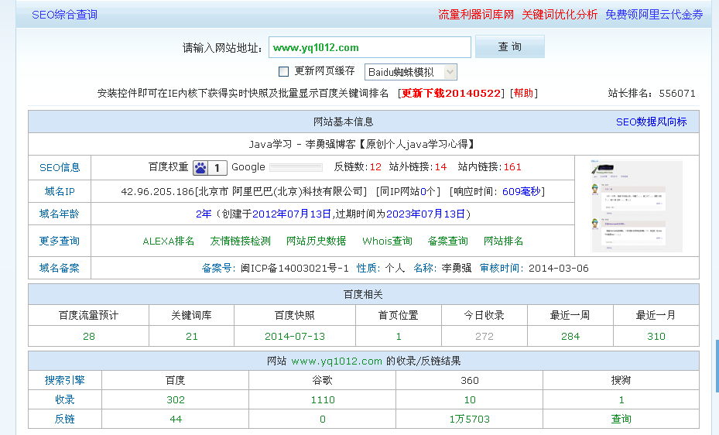Viewport: 719px width, 435px height.
Task: Click the 609毫秒 response time link
Action: (x=522, y=191)
